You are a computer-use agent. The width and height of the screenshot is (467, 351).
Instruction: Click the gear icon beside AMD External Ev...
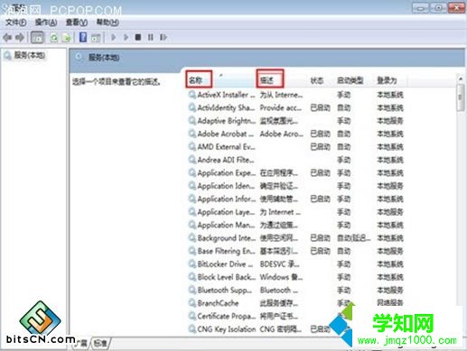click(x=192, y=147)
